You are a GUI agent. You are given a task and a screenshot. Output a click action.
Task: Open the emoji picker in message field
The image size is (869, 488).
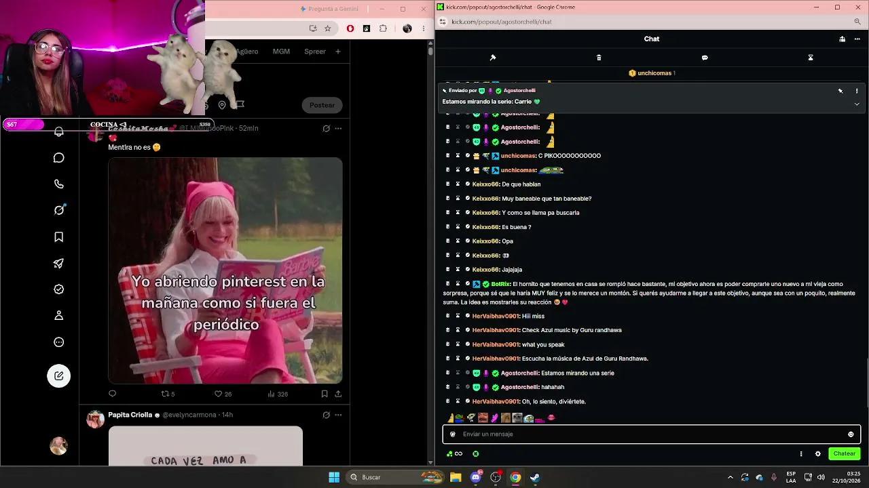click(851, 434)
